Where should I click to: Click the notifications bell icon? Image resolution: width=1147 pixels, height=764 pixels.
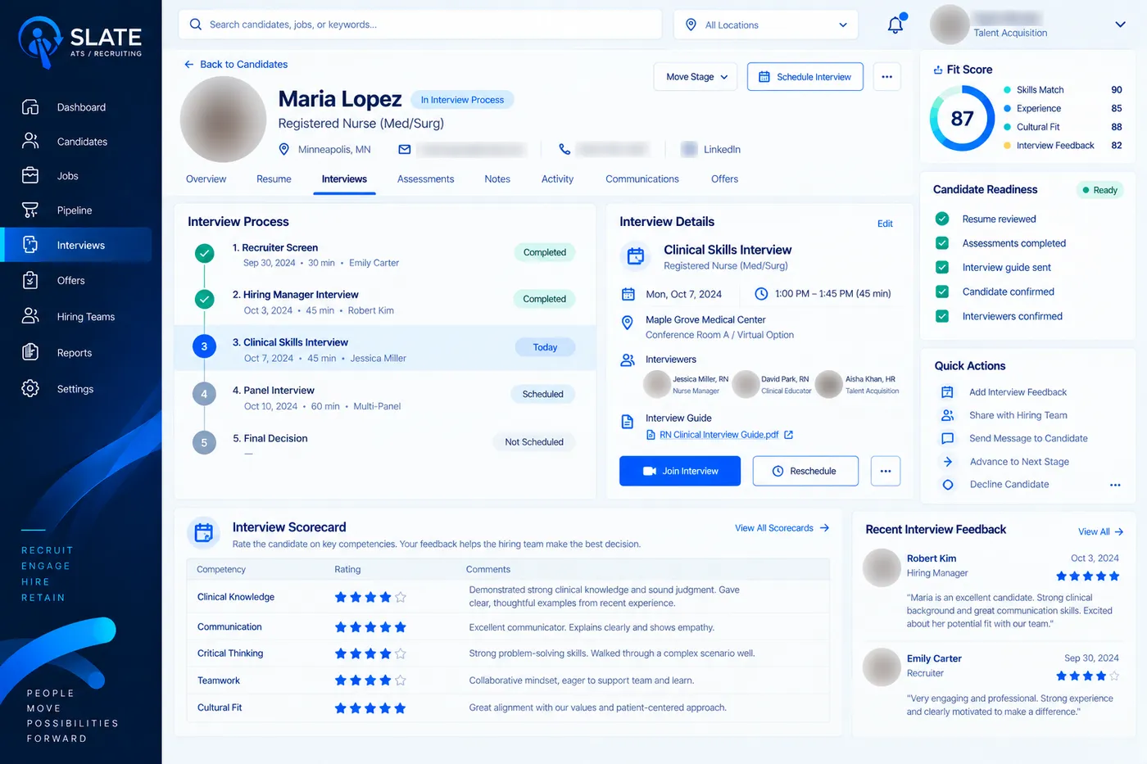pos(895,25)
